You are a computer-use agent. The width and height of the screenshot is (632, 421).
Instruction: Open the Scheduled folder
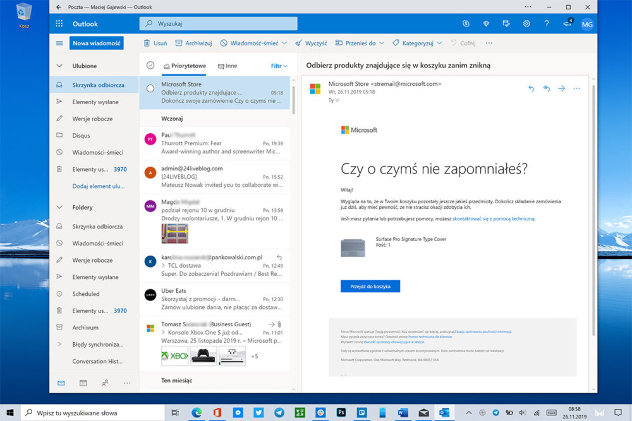(94, 294)
